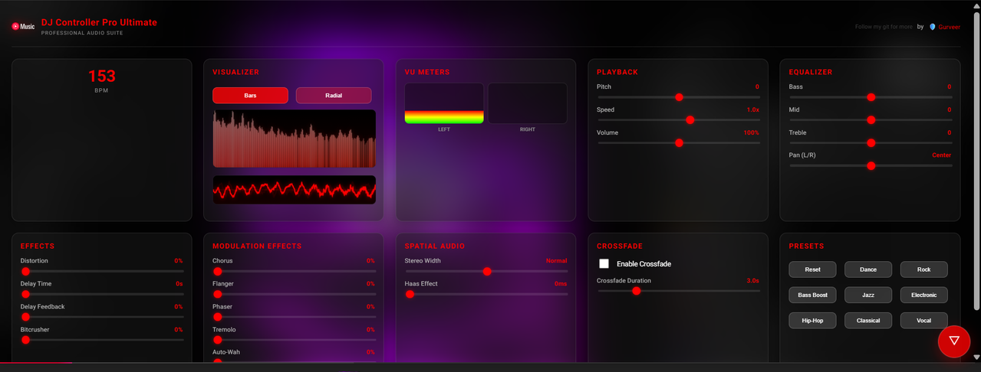Click the Delay Feedback slider handle

tap(25, 317)
